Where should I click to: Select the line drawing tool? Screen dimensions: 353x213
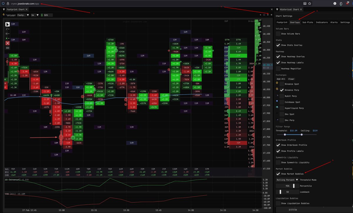click(7, 29)
